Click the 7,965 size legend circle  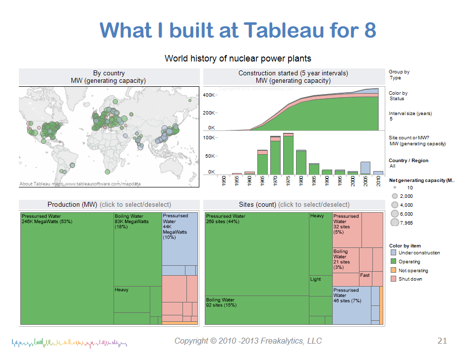tap(395, 223)
